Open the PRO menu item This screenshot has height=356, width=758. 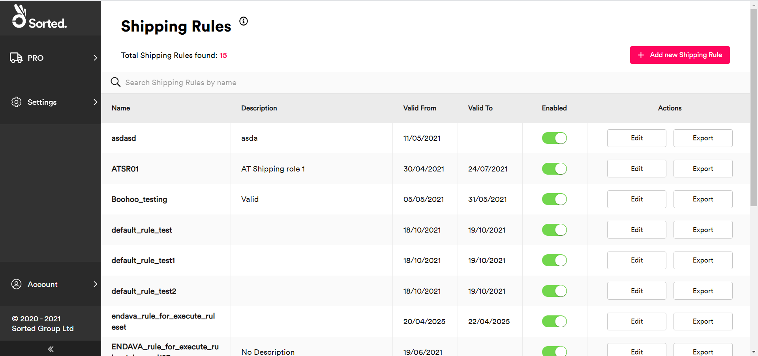point(51,58)
